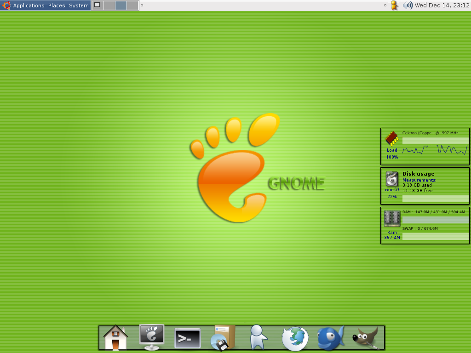
Task: Click the '22%' disk percentage
Action: 392,197
